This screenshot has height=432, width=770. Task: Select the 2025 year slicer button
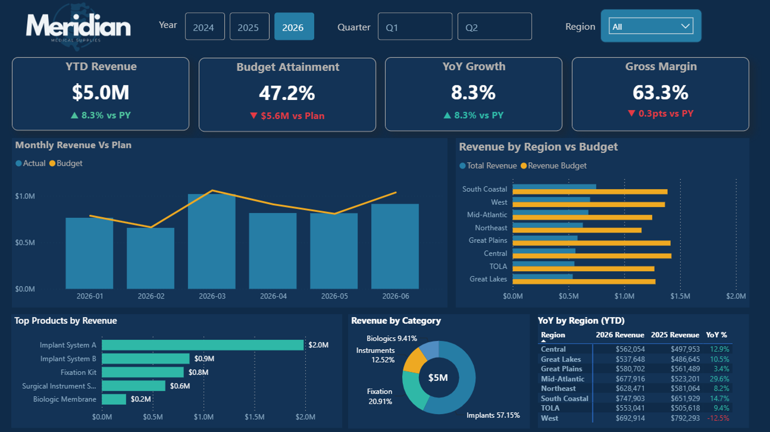pos(249,27)
